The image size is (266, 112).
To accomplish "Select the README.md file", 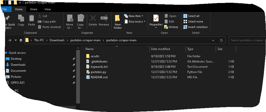I will tap(99, 77).
